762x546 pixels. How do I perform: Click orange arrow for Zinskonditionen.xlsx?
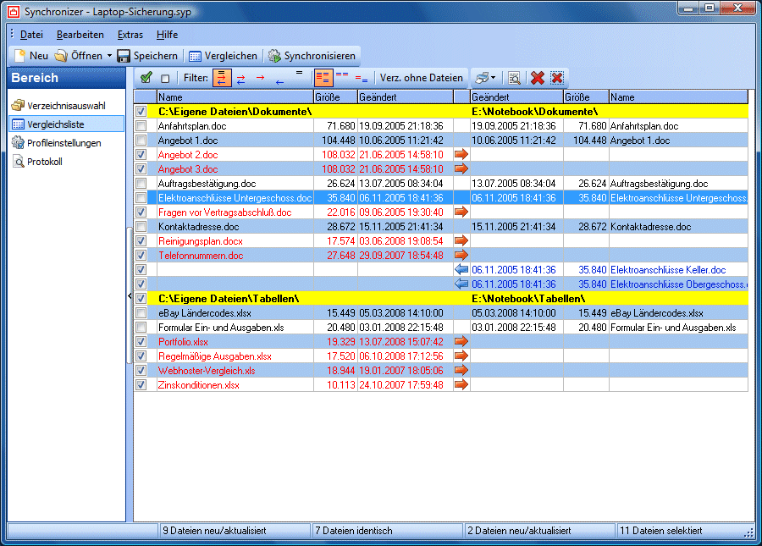click(461, 384)
